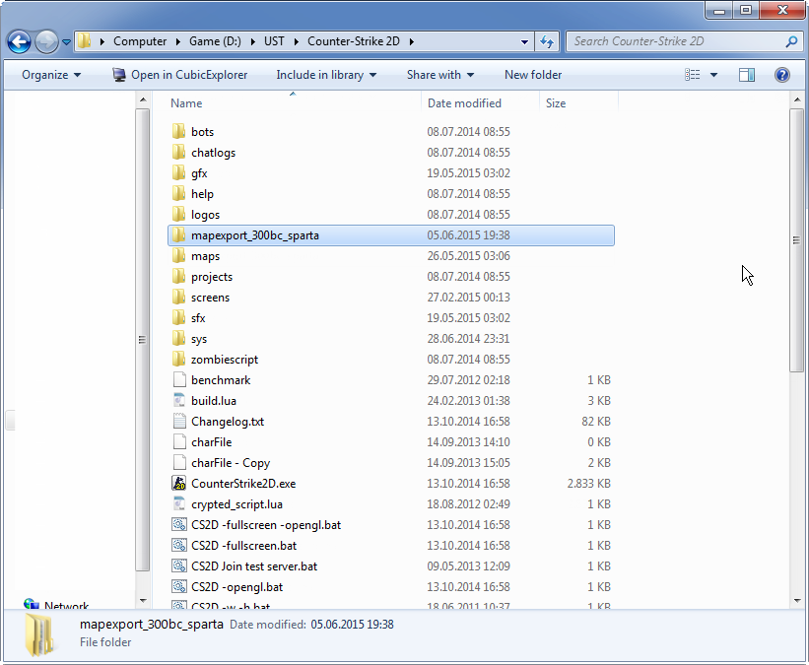This screenshot has height=665, width=809.
Task: Select the CounterStrike2D.exe icon
Action: (179, 484)
